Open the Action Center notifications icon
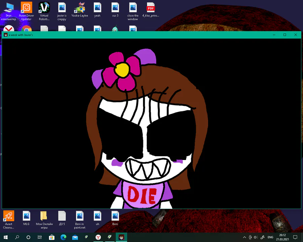 click(x=295, y=237)
